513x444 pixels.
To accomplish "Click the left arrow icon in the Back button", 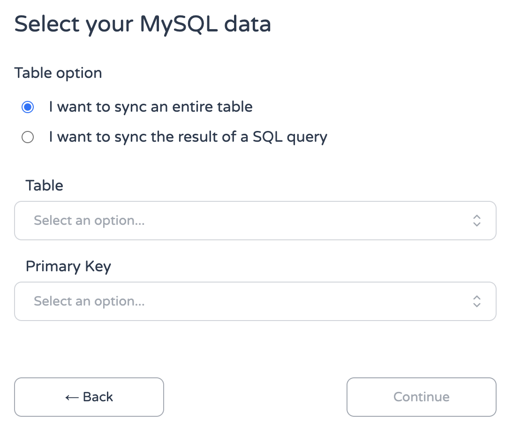I will [x=72, y=398].
